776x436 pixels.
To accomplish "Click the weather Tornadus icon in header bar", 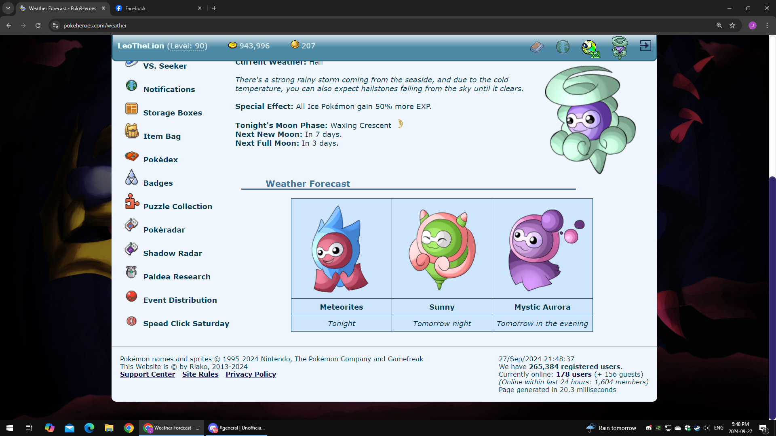I will (620, 48).
